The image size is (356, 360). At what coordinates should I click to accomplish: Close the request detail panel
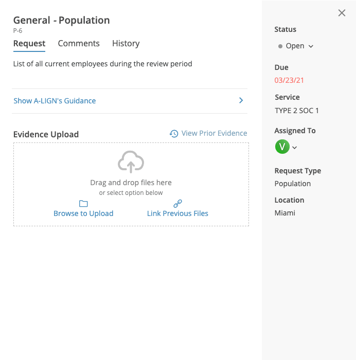(342, 13)
